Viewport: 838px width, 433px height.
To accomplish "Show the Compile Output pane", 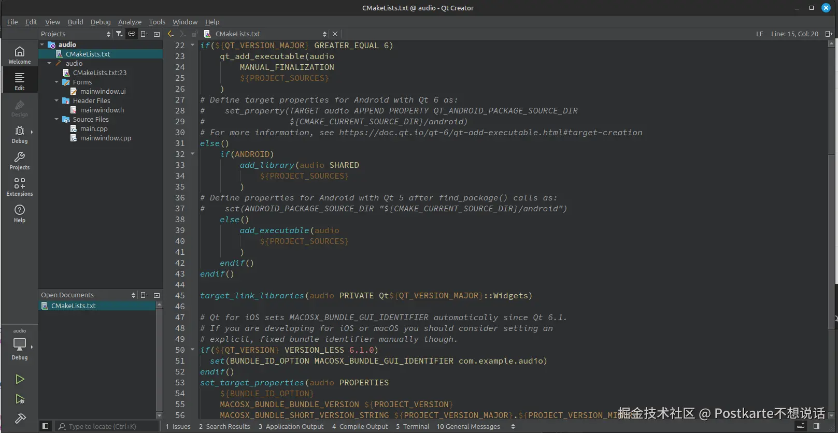I will pos(360,426).
